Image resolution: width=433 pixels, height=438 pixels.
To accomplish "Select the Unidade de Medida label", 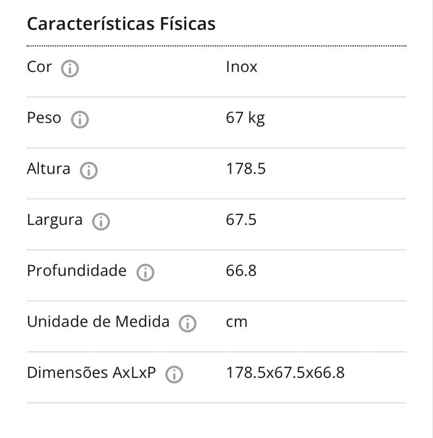I will pyautogui.click(x=98, y=322).
